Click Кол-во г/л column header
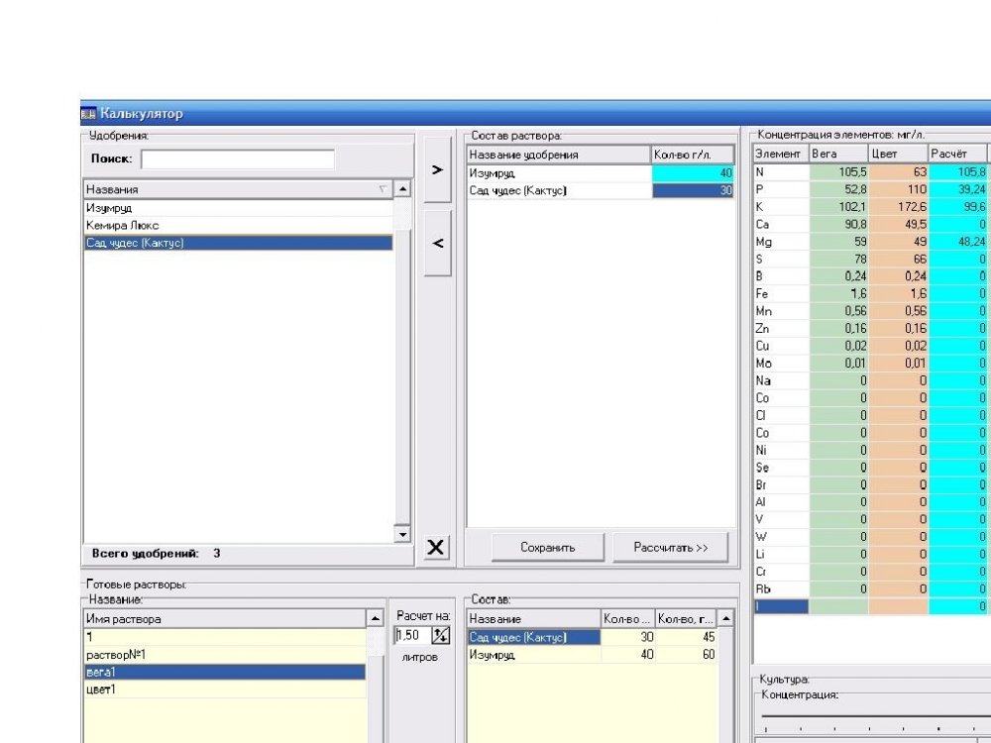Image resolution: width=991 pixels, height=743 pixels. pos(693,155)
